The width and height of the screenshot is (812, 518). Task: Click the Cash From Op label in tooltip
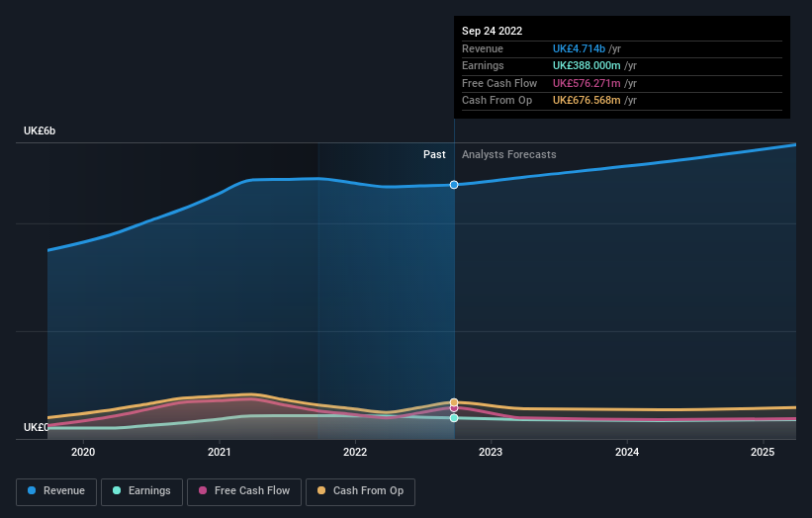pyautogui.click(x=496, y=101)
